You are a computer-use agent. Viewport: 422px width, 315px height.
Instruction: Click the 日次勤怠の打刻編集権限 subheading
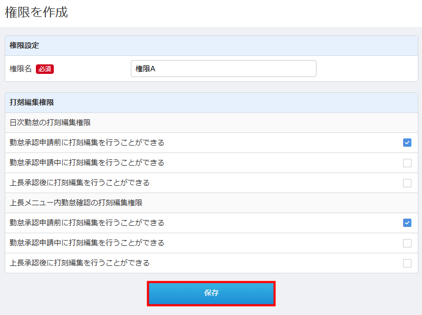coord(50,122)
